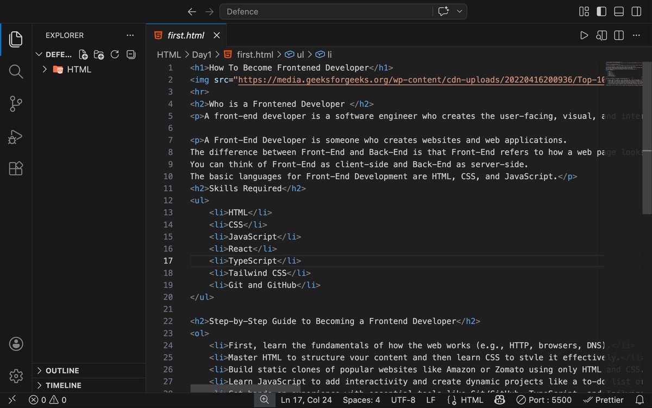The image size is (652, 408).
Task: Toggle the primary side bar
Action: click(x=601, y=11)
